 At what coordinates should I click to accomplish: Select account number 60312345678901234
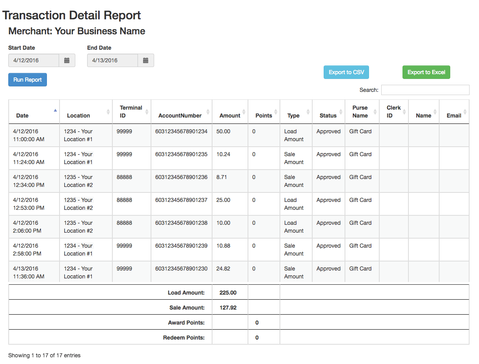point(181,131)
